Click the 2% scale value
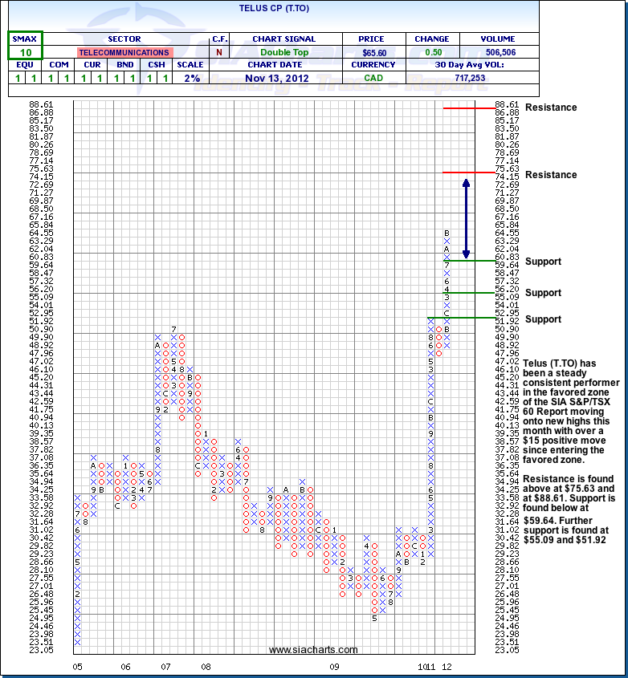Viewport: 628px width, 678px height. tap(190, 78)
